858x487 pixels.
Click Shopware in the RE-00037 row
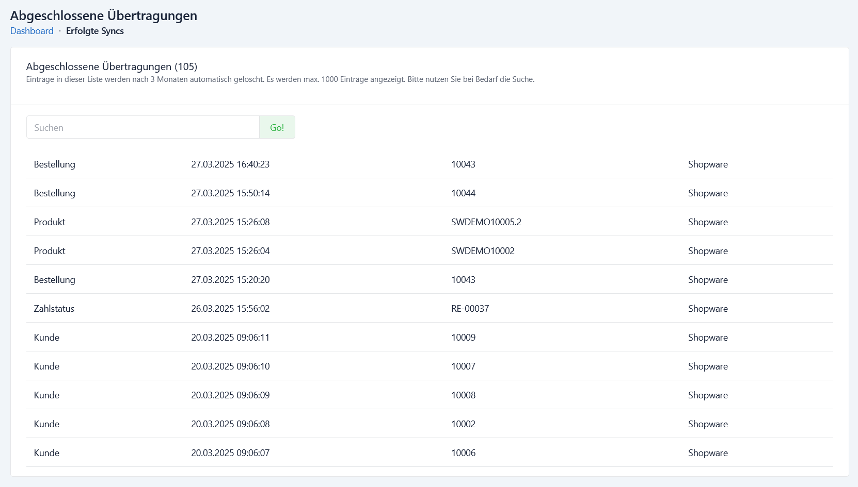[x=708, y=309]
